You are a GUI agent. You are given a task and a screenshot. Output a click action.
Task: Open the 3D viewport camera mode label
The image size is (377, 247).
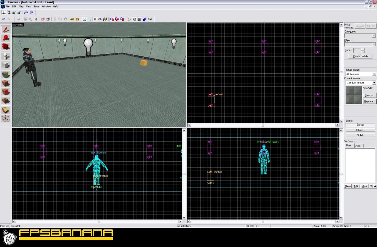(18, 25)
